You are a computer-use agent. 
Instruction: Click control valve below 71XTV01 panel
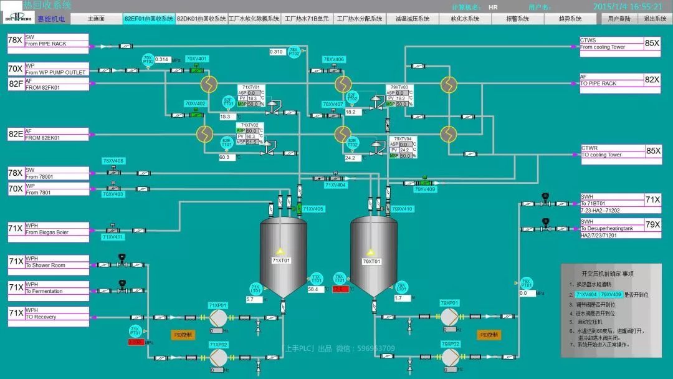[x=273, y=111]
